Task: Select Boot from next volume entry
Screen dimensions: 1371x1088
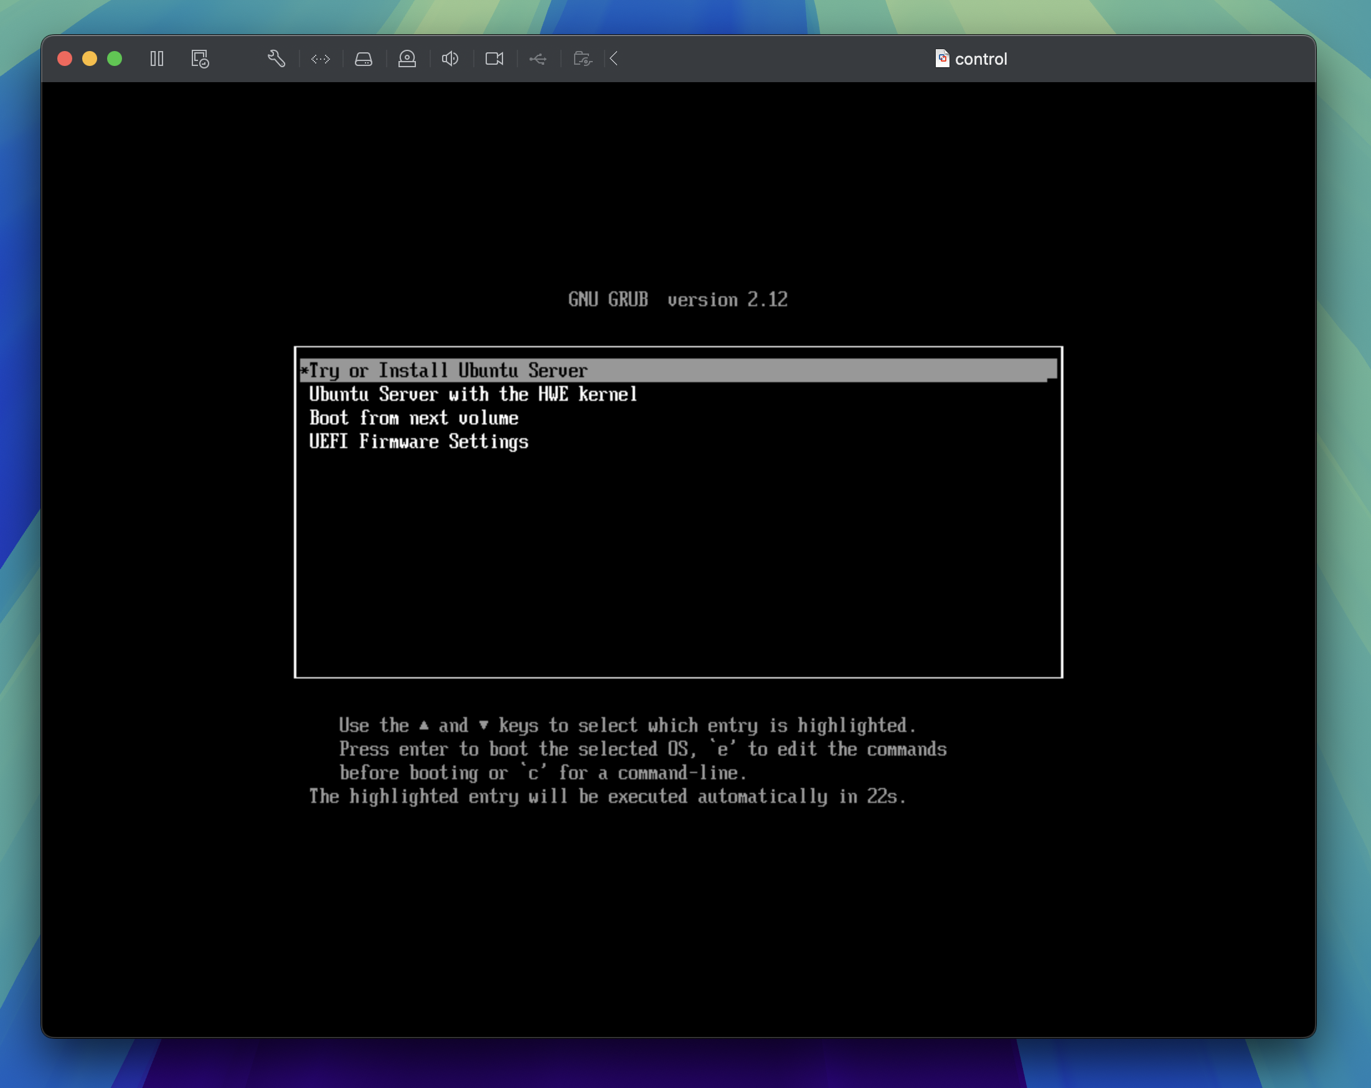Action: pyautogui.click(x=413, y=418)
